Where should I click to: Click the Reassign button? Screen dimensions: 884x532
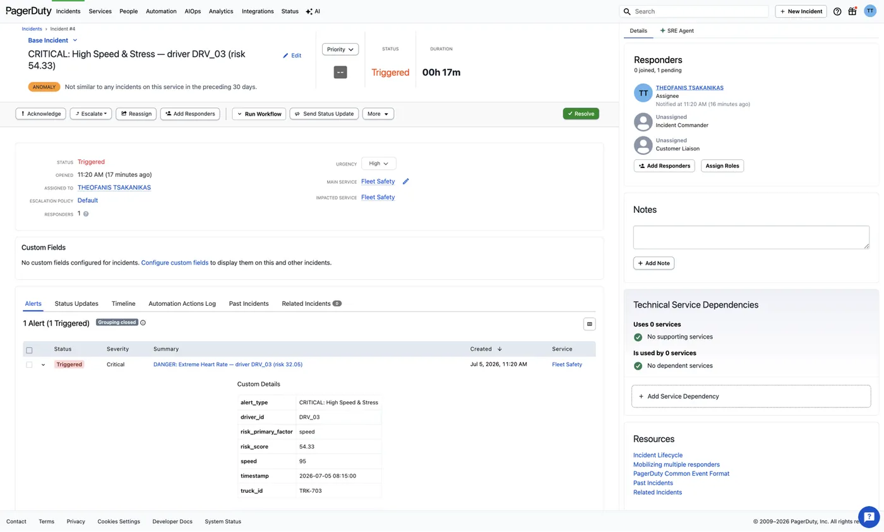point(136,114)
